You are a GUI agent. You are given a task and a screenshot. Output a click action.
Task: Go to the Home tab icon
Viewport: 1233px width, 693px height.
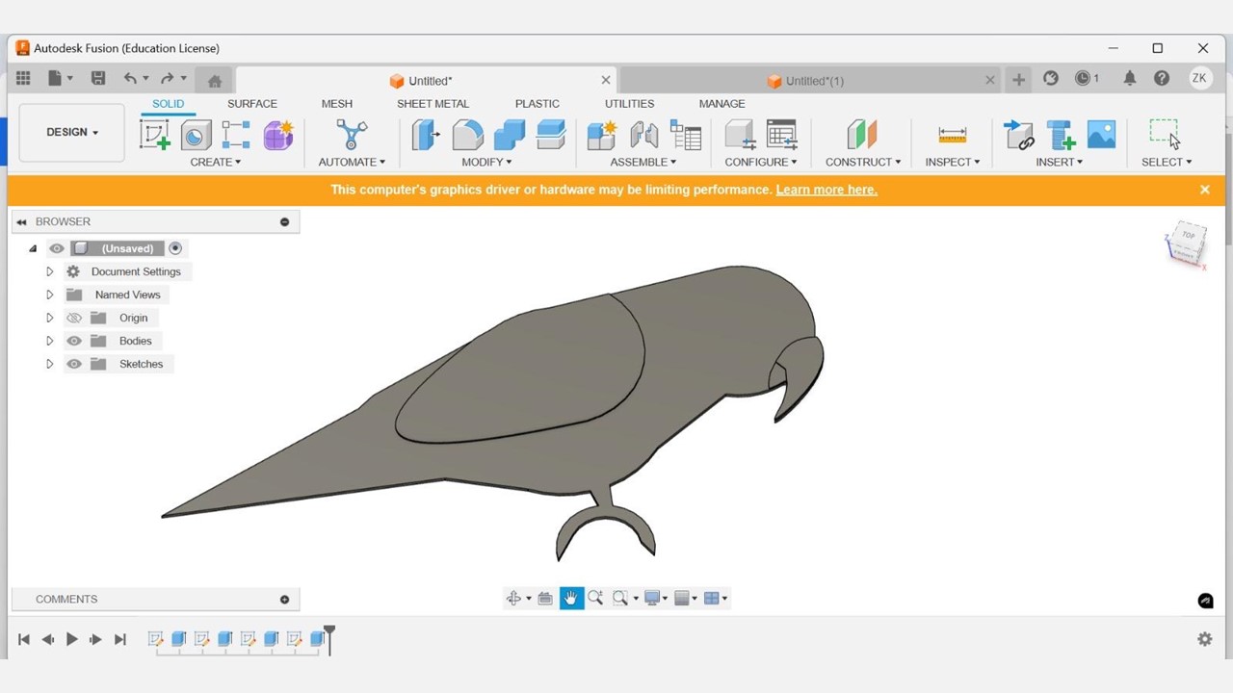215,81
